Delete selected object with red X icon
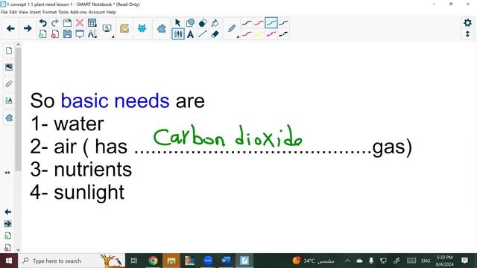The image size is (477, 268). coord(80,23)
